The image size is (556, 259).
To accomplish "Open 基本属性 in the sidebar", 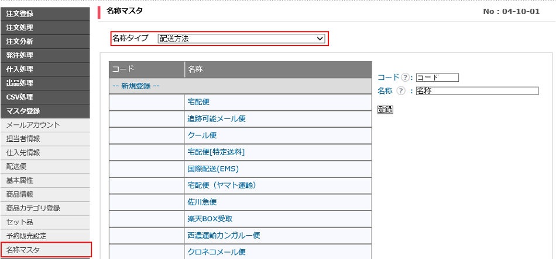I will [44, 180].
